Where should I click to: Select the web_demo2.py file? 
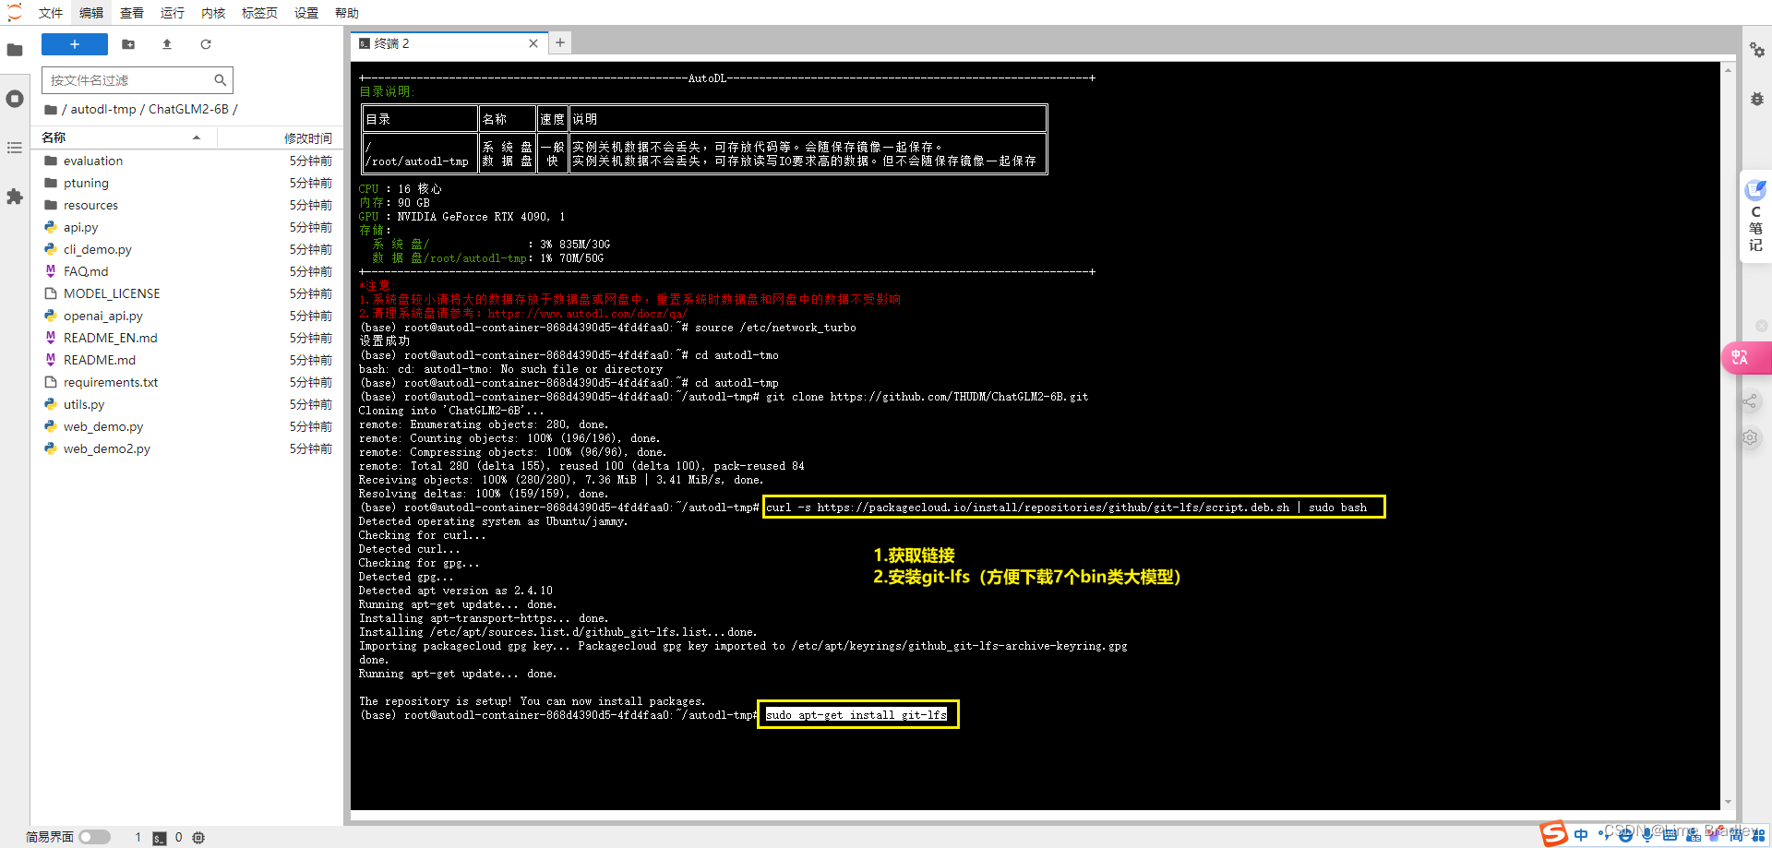[x=188, y=448]
